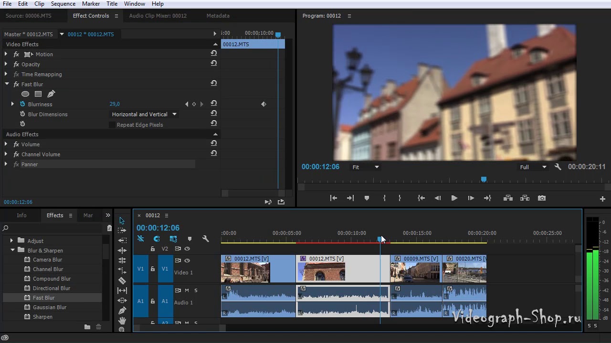Open timeline display settings wrench

click(x=205, y=239)
